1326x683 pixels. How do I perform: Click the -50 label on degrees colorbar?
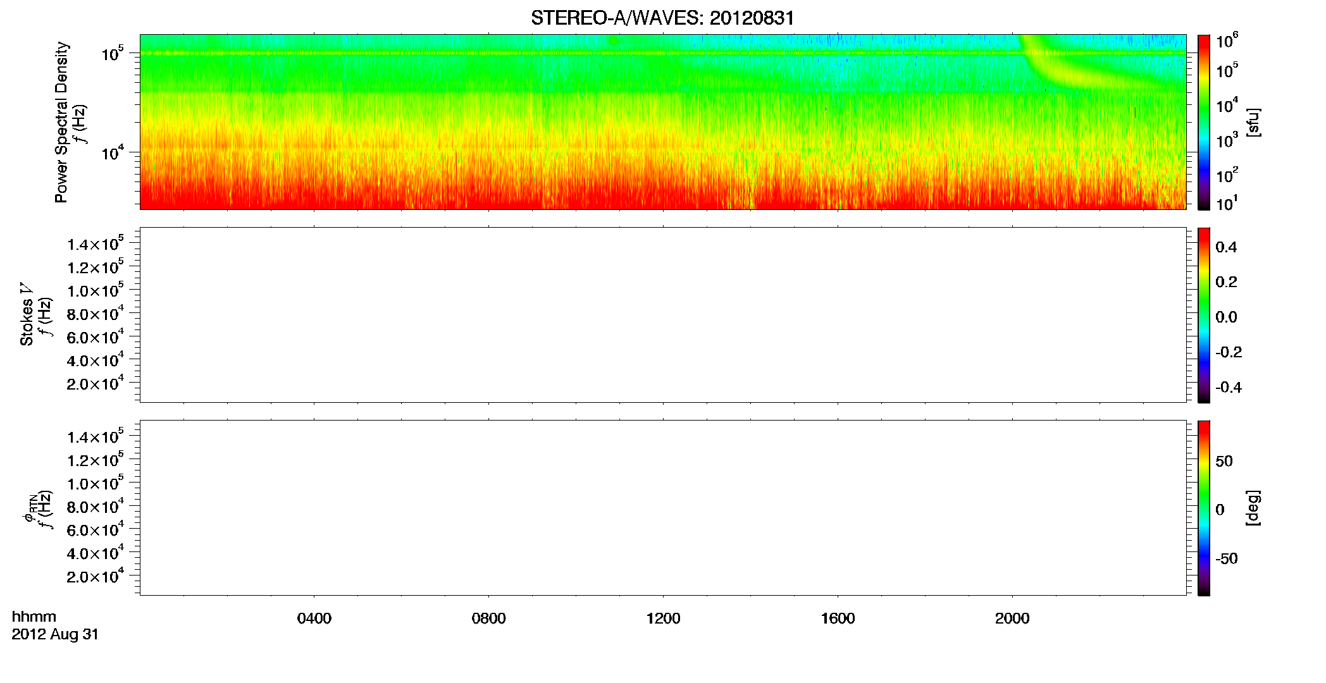pos(1227,559)
